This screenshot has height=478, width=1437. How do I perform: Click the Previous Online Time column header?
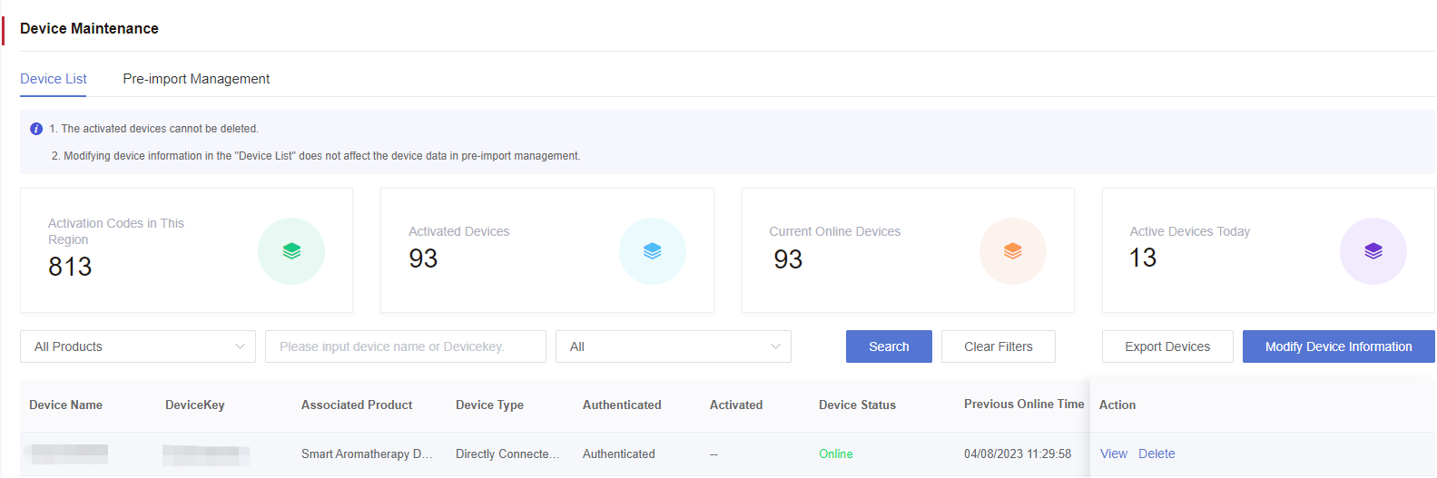pos(1024,404)
